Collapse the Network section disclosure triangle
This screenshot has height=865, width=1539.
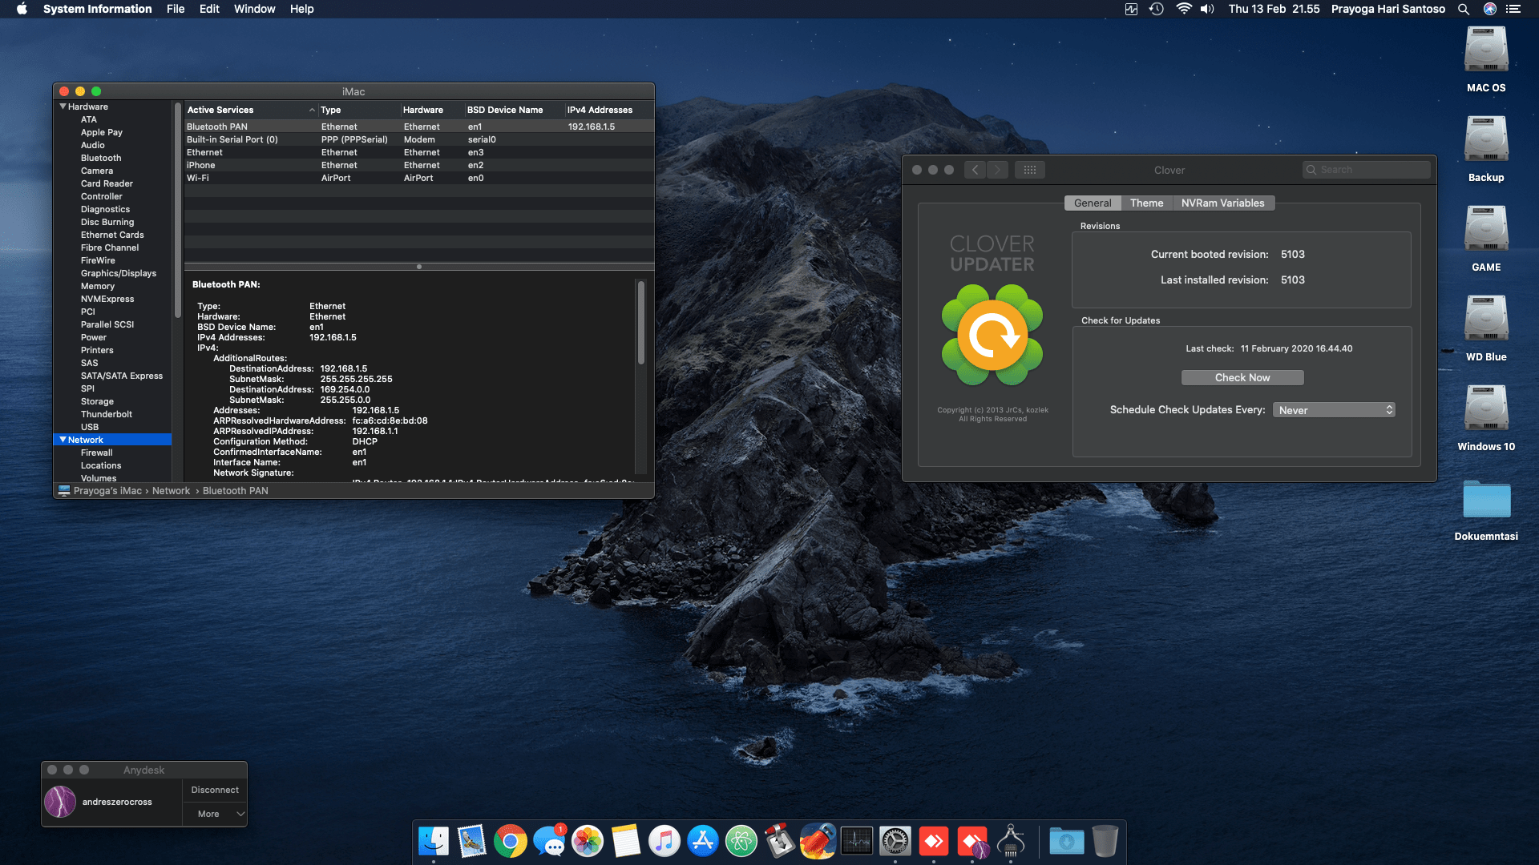click(x=63, y=439)
